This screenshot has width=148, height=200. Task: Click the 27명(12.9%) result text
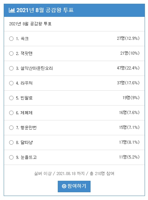tap(128, 38)
